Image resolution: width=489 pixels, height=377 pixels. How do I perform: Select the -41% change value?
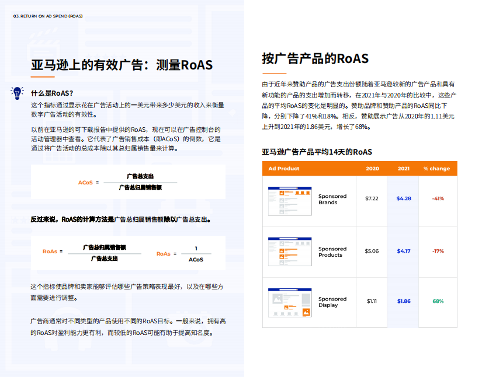point(438,200)
